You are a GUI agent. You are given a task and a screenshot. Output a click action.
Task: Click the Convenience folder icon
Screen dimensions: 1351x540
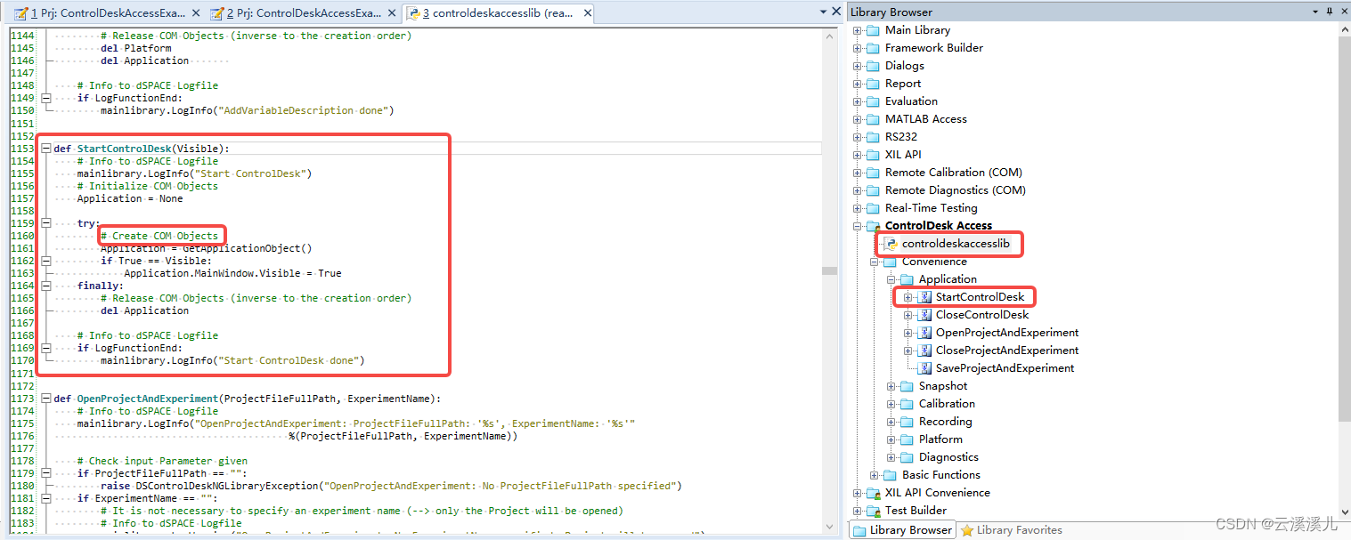(x=891, y=262)
